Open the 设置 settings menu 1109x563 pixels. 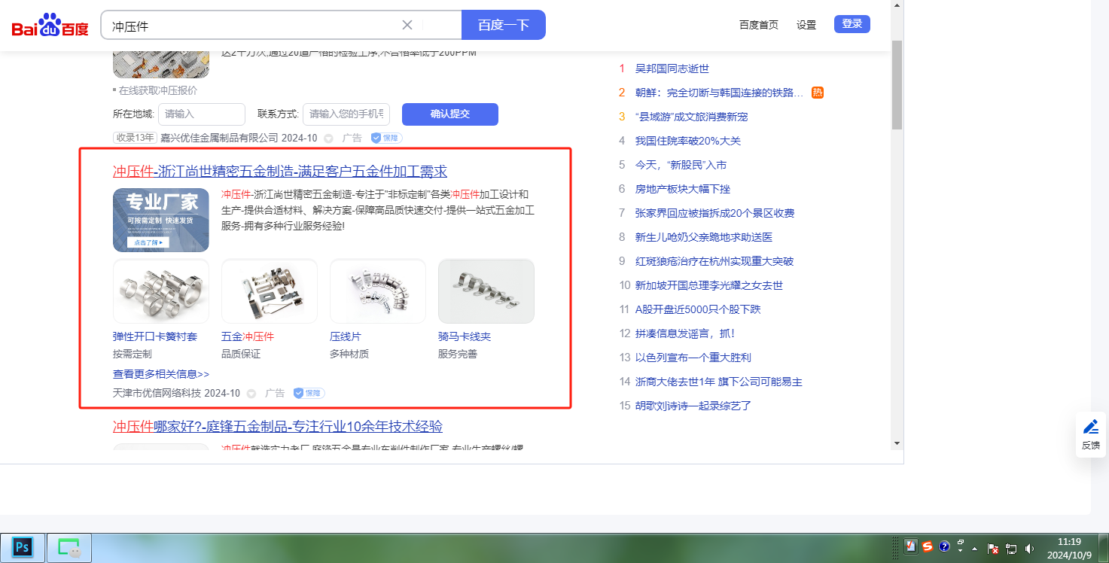(806, 25)
